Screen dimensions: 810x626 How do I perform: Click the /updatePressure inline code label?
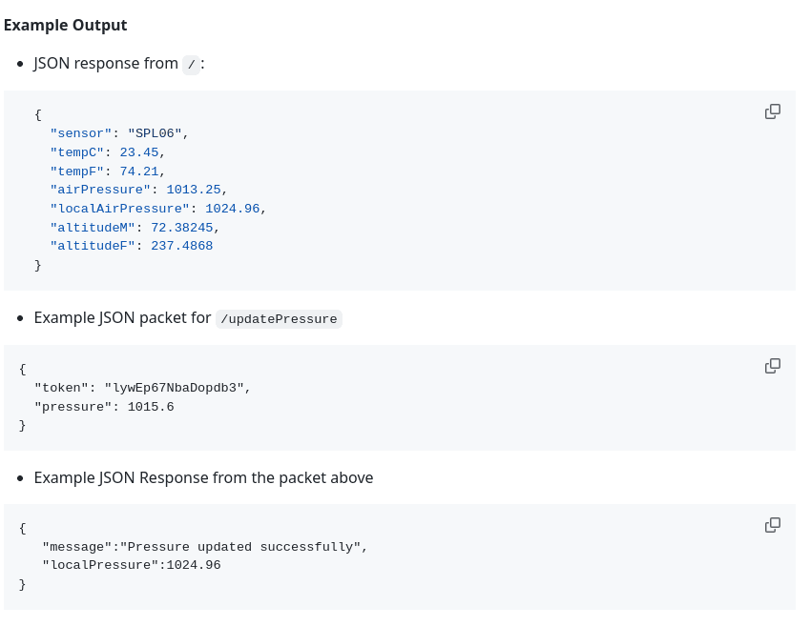click(x=279, y=319)
